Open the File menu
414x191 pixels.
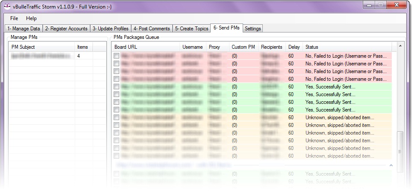14,18
